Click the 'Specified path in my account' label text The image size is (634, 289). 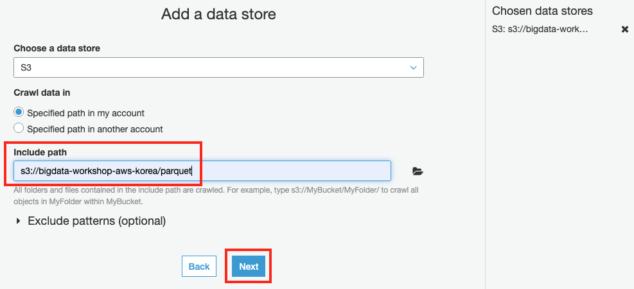[85, 113]
